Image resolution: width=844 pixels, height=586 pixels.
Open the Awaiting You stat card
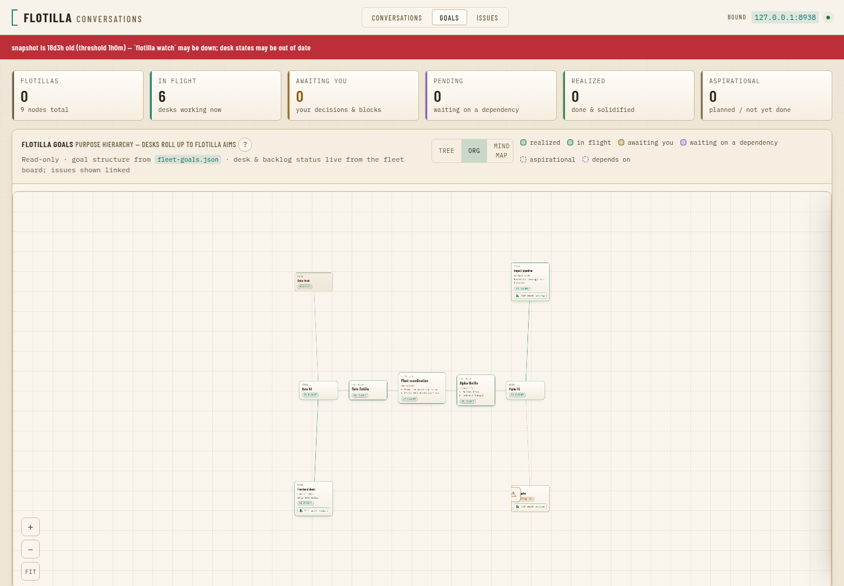(353, 96)
